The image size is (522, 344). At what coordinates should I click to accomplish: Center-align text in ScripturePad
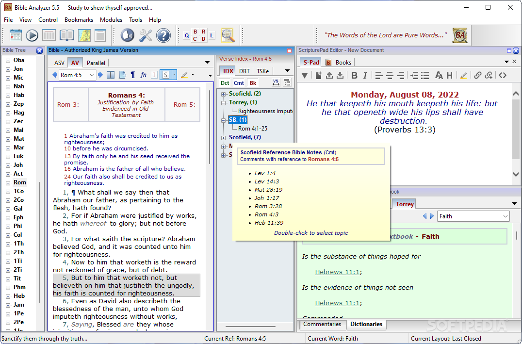(390, 76)
